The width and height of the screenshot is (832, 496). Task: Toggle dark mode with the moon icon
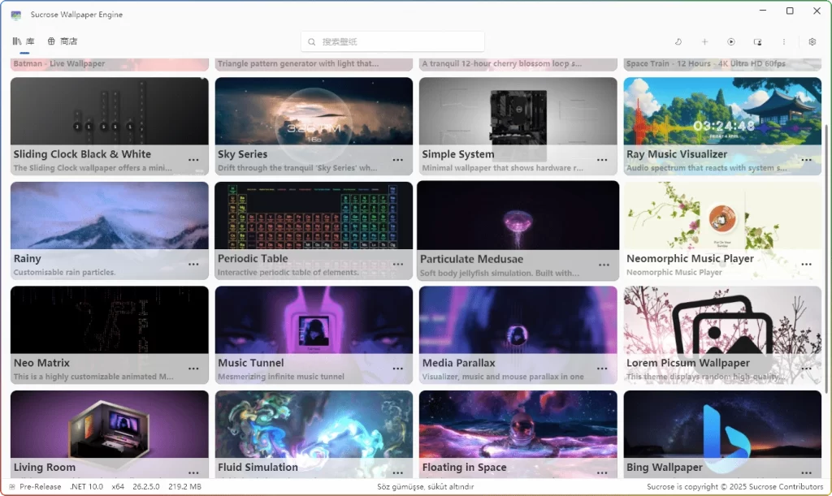(679, 41)
